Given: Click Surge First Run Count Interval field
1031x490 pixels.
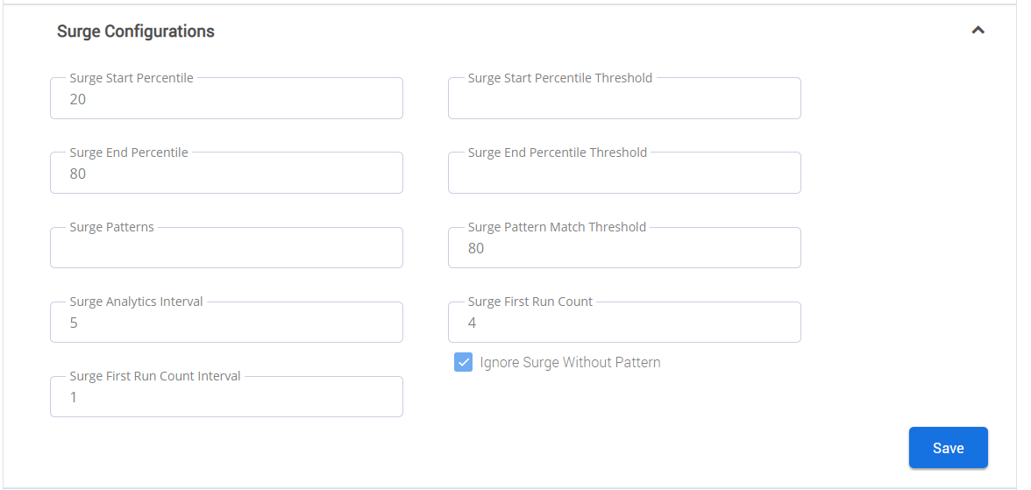Looking at the screenshot, I should pos(226,396).
